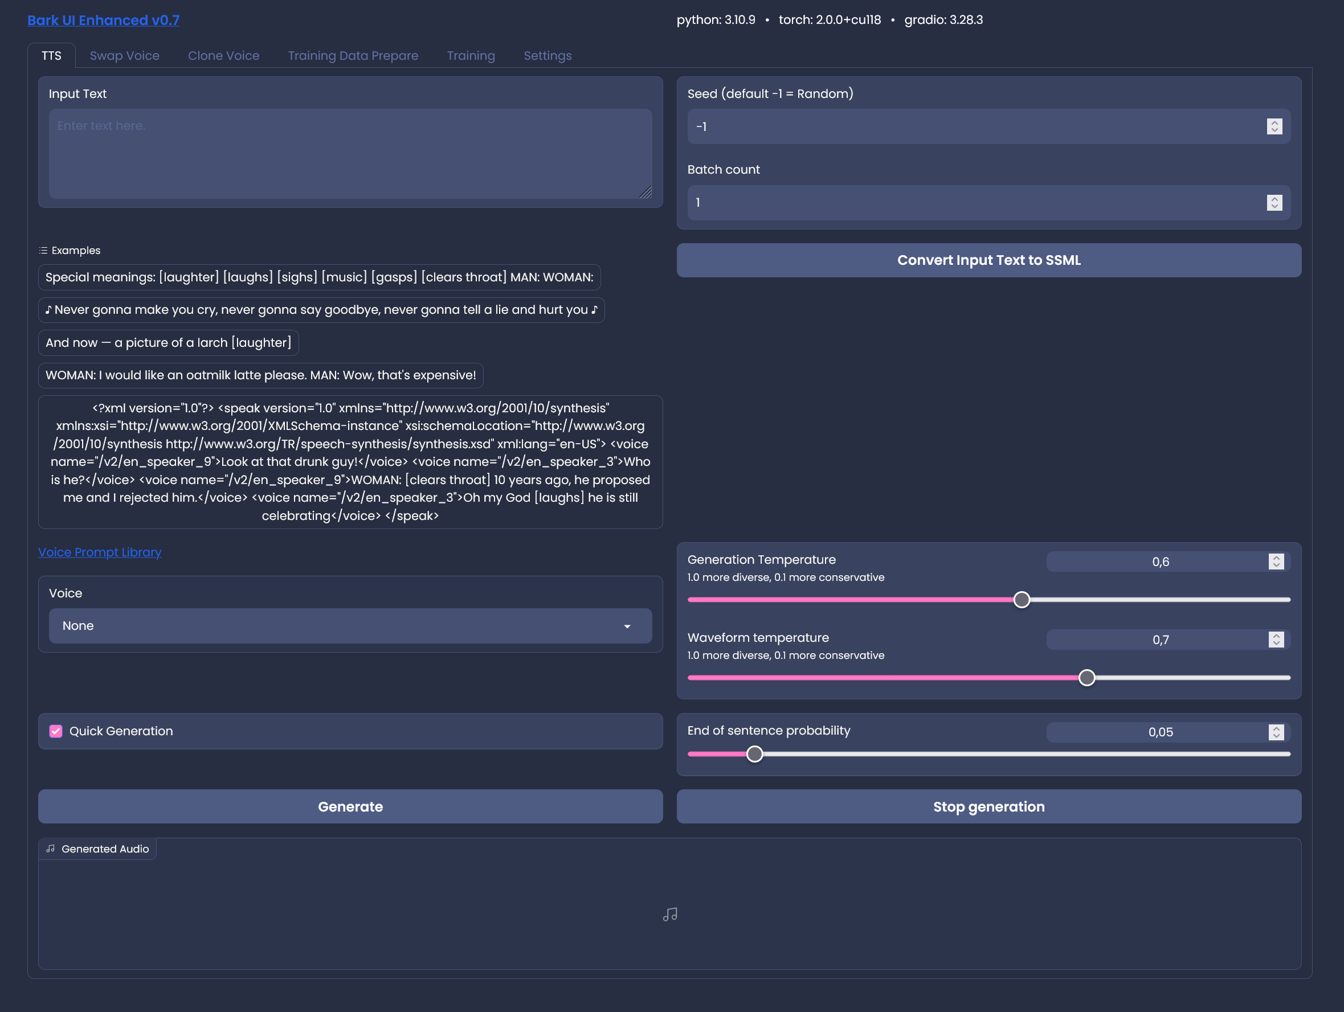Click Convert Input Text to SSML

988,260
